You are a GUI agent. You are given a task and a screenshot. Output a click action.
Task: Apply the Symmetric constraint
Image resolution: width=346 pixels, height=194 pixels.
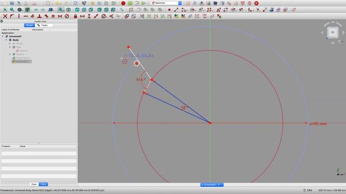pyautogui.click(x=60, y=16)
